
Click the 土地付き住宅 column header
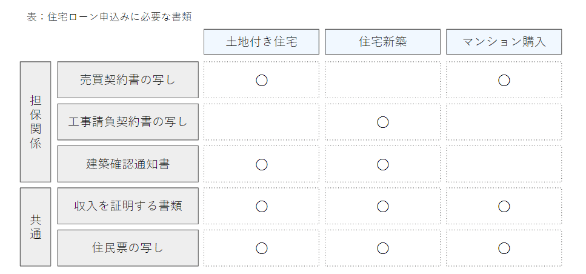click(261, 42)
